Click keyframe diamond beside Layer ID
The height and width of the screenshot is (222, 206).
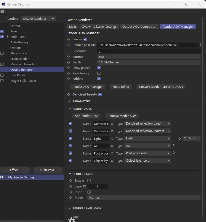71,186
